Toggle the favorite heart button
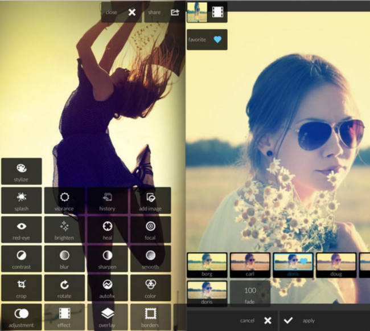370x331 pixels. (x=207, y=40)
